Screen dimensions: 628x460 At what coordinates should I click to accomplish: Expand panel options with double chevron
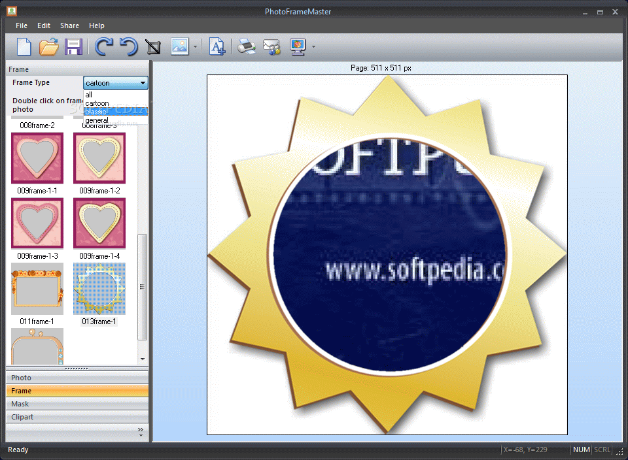pyautogui.click(x=141, y=430)
